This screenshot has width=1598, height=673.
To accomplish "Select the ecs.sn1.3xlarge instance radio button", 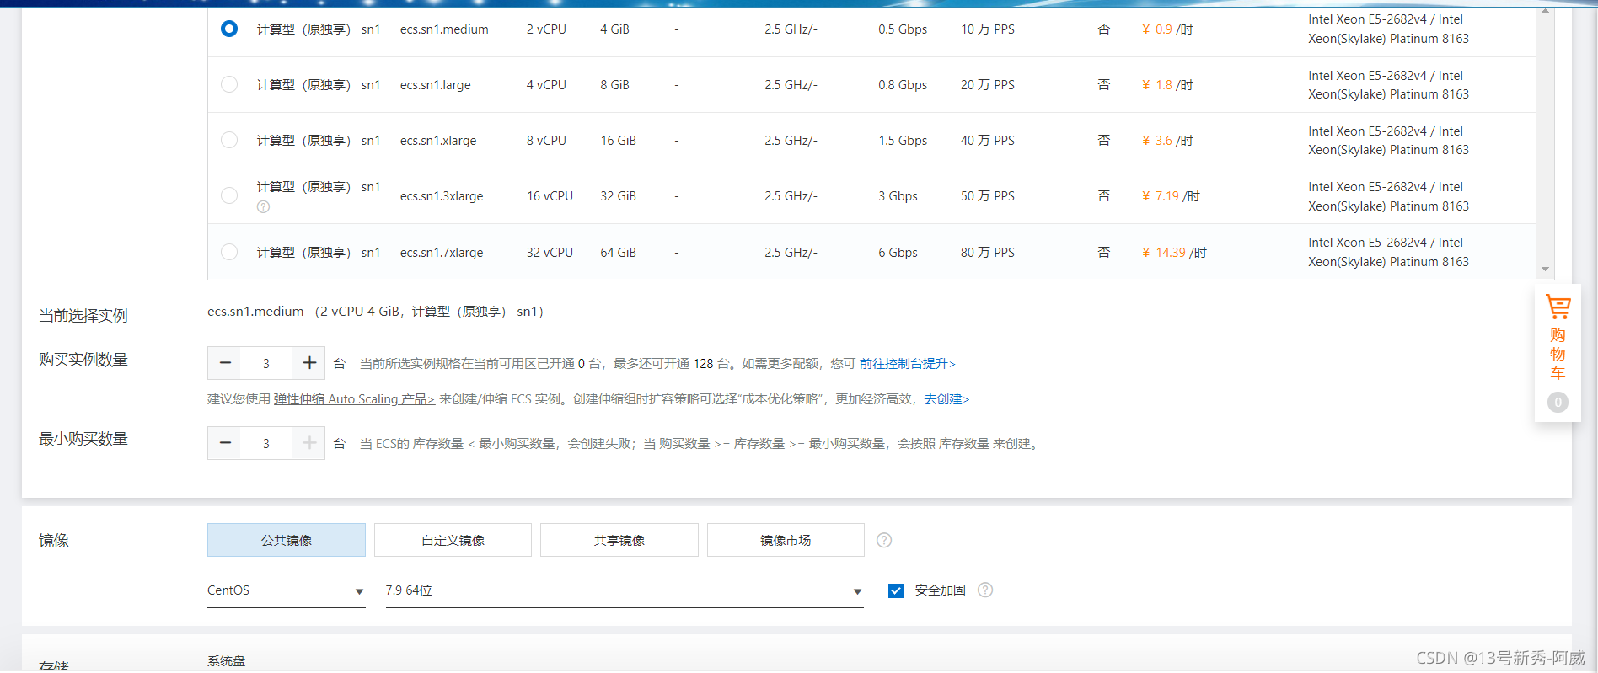I will tap(229, 195).
